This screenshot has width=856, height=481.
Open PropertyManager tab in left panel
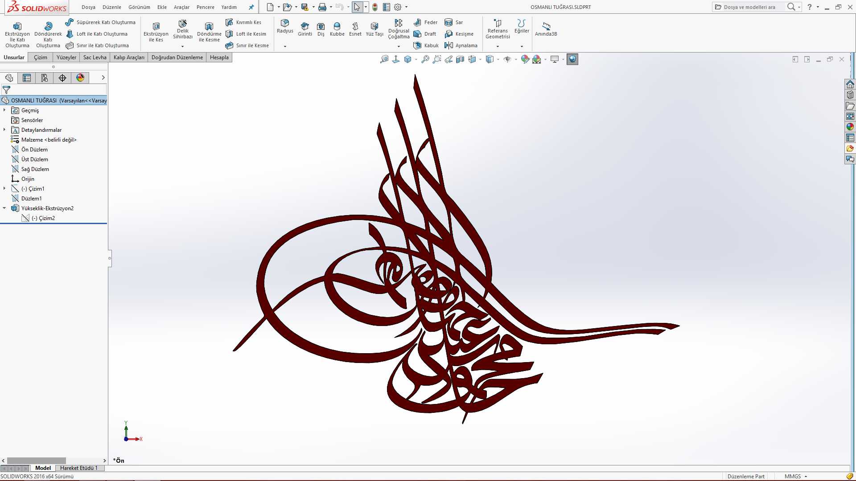pos(27,78)
